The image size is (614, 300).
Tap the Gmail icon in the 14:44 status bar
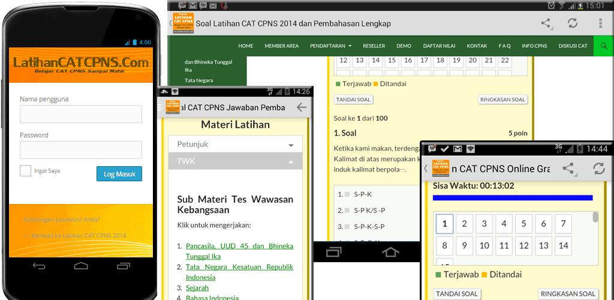[x=458, y=149]
